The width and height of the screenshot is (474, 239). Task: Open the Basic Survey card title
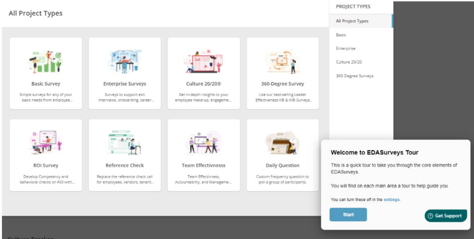point(46,84)
